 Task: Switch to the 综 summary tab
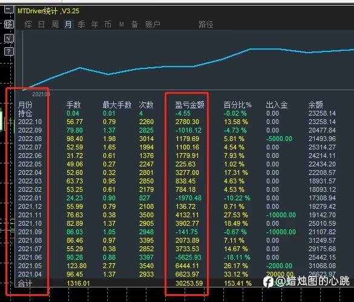(x=28, y=24)
